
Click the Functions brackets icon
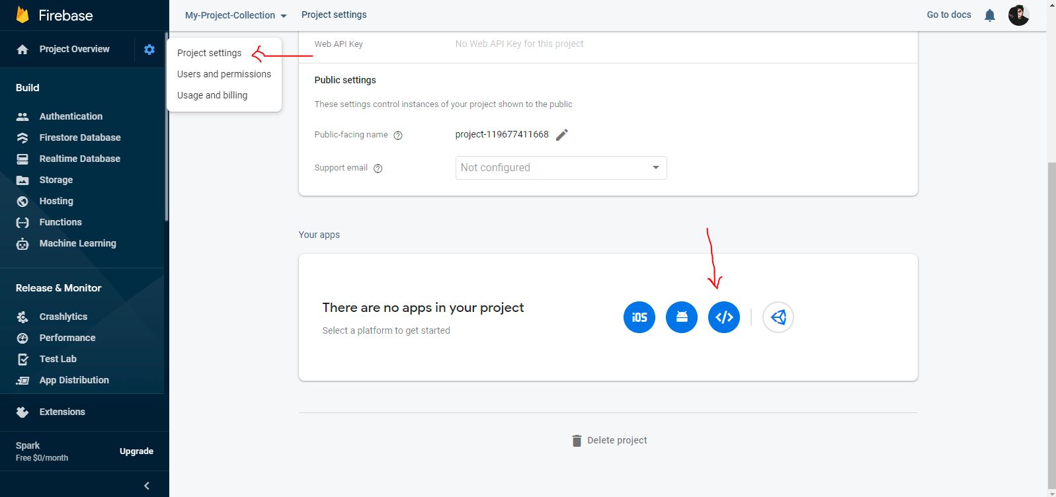point(22,223)
